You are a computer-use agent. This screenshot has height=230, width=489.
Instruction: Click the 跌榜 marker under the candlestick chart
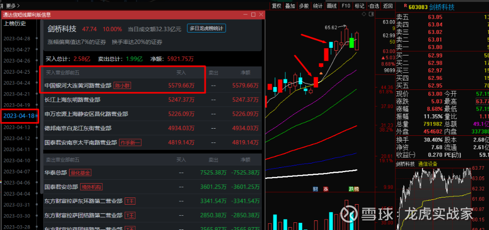354,189
